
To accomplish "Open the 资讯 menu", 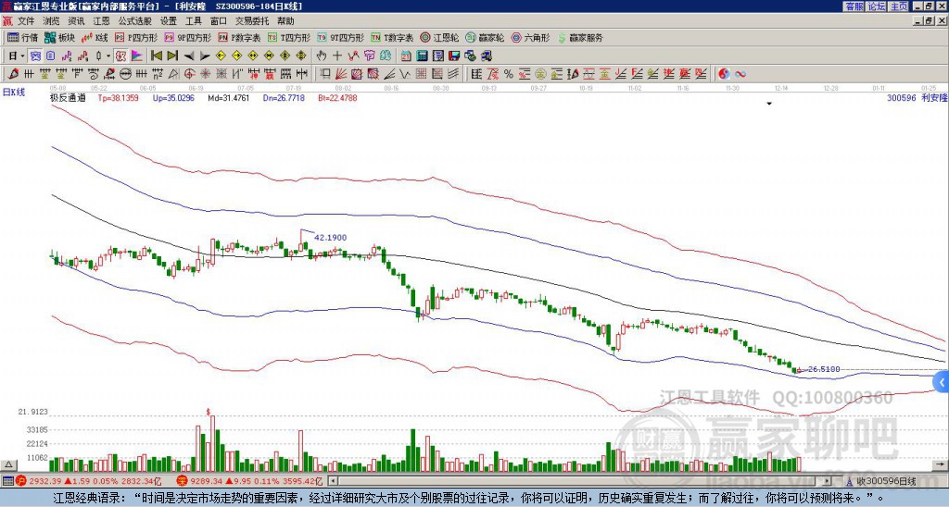I will pyautogui.click(x=76, y=21).
